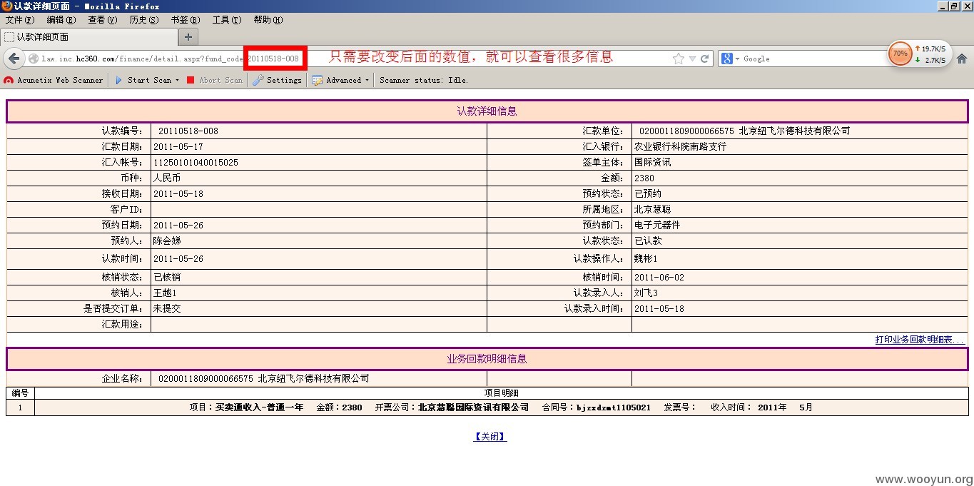Click the Start Scan play icon

[x=119, y=80]
